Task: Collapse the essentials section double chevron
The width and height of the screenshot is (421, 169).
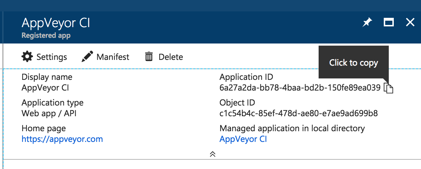Action: click(x=213, y=154)
